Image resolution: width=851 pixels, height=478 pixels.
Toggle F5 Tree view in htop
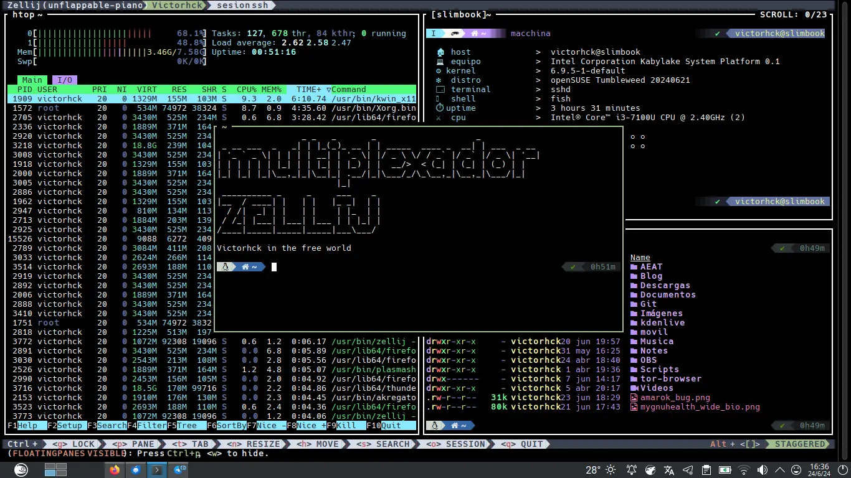point(187,426)
